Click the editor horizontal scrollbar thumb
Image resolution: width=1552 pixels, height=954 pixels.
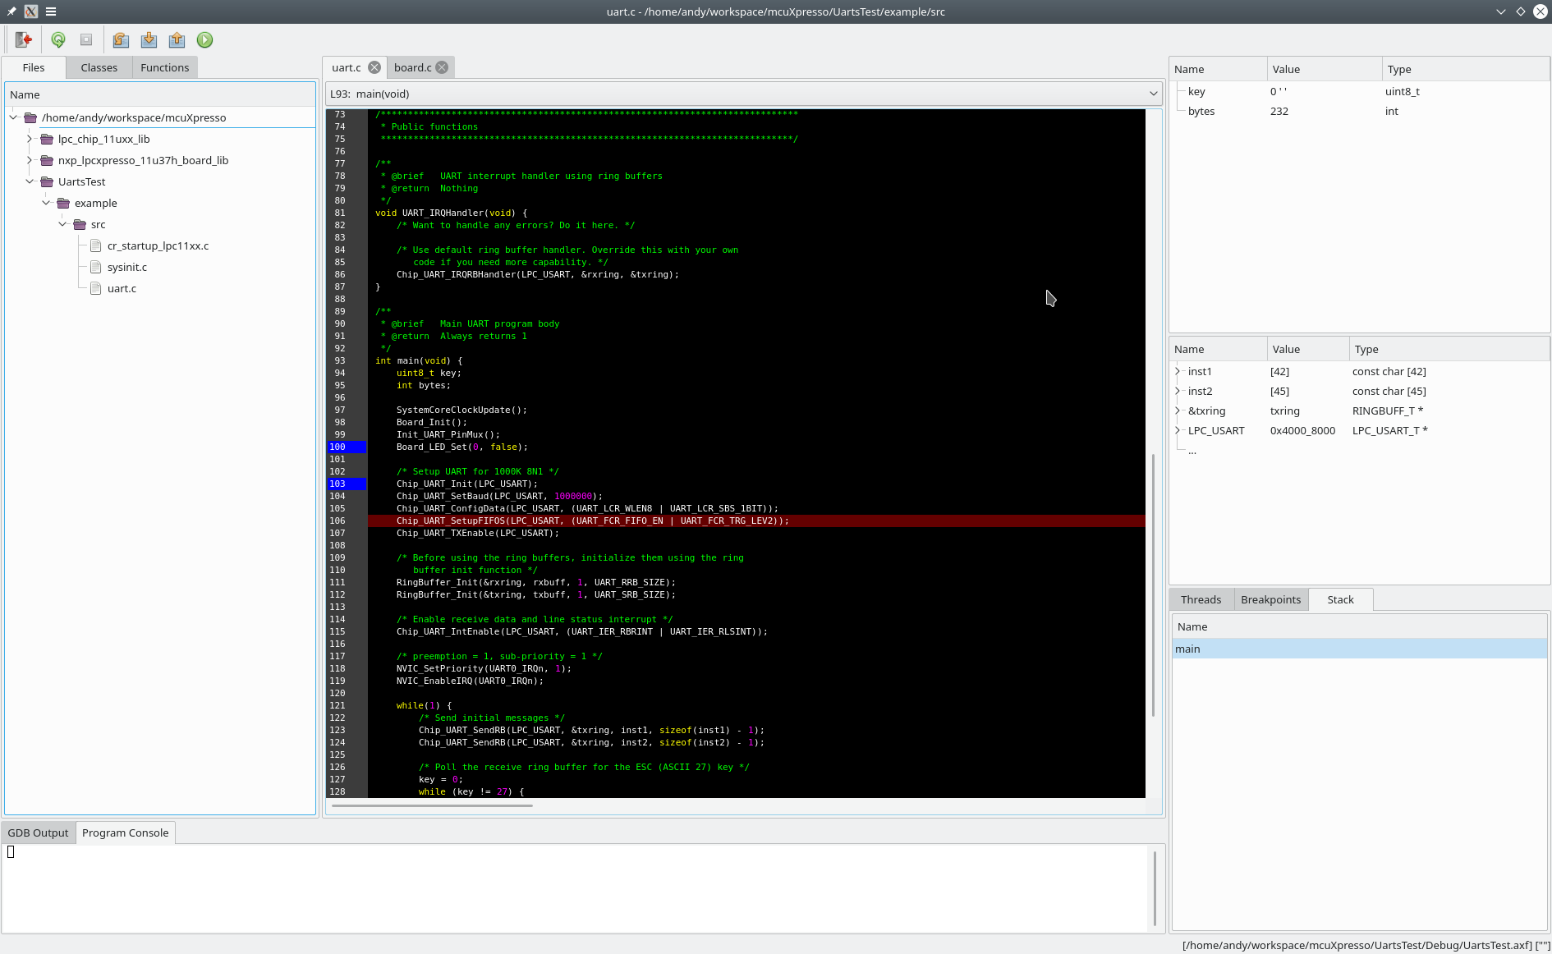432,805
